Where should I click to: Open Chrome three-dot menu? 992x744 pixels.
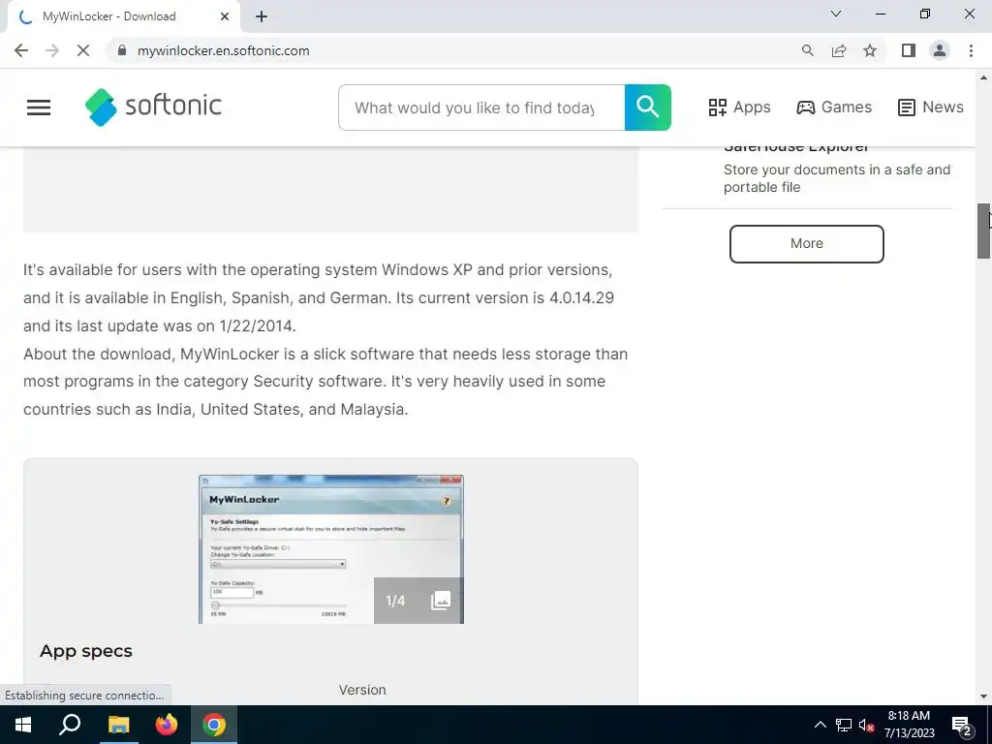click(x=971, y=50)
